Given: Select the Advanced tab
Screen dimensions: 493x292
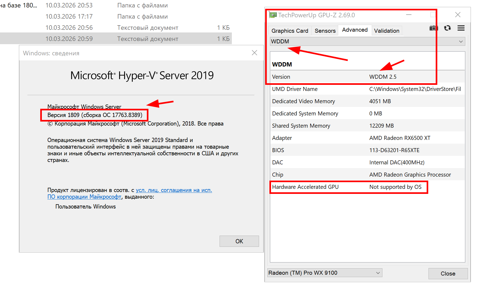Looking at the screenshot, I should [x=355, y=30].
